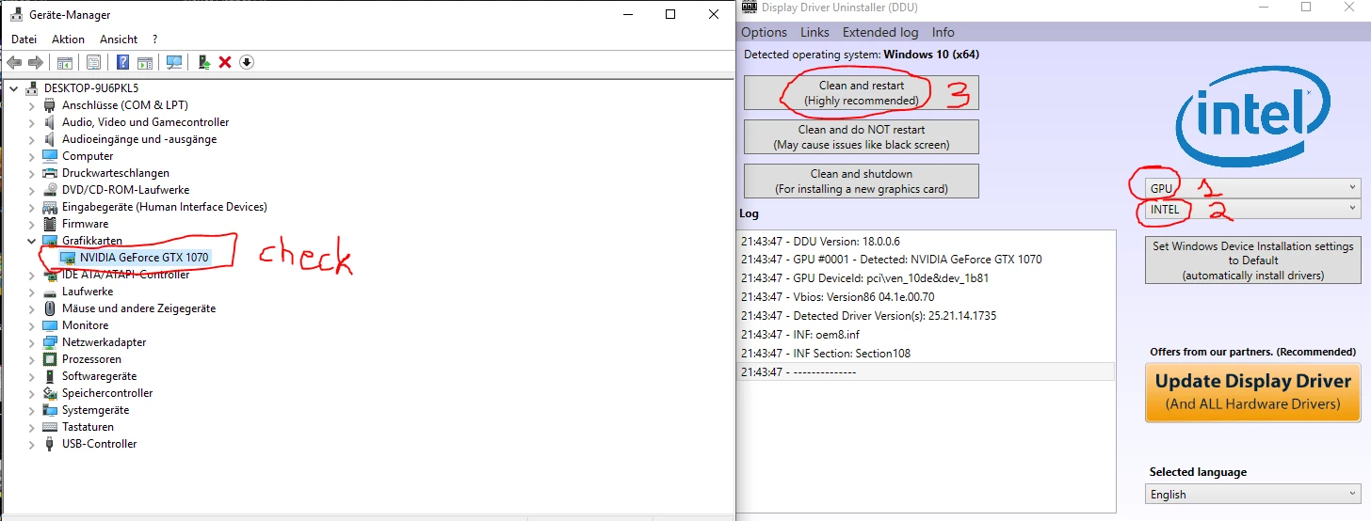Click the Back arrow in Geräte-Manager toolbar
Image resolution: width=1371 pixels, height=521 pixels.
click(x=14, y=62)
